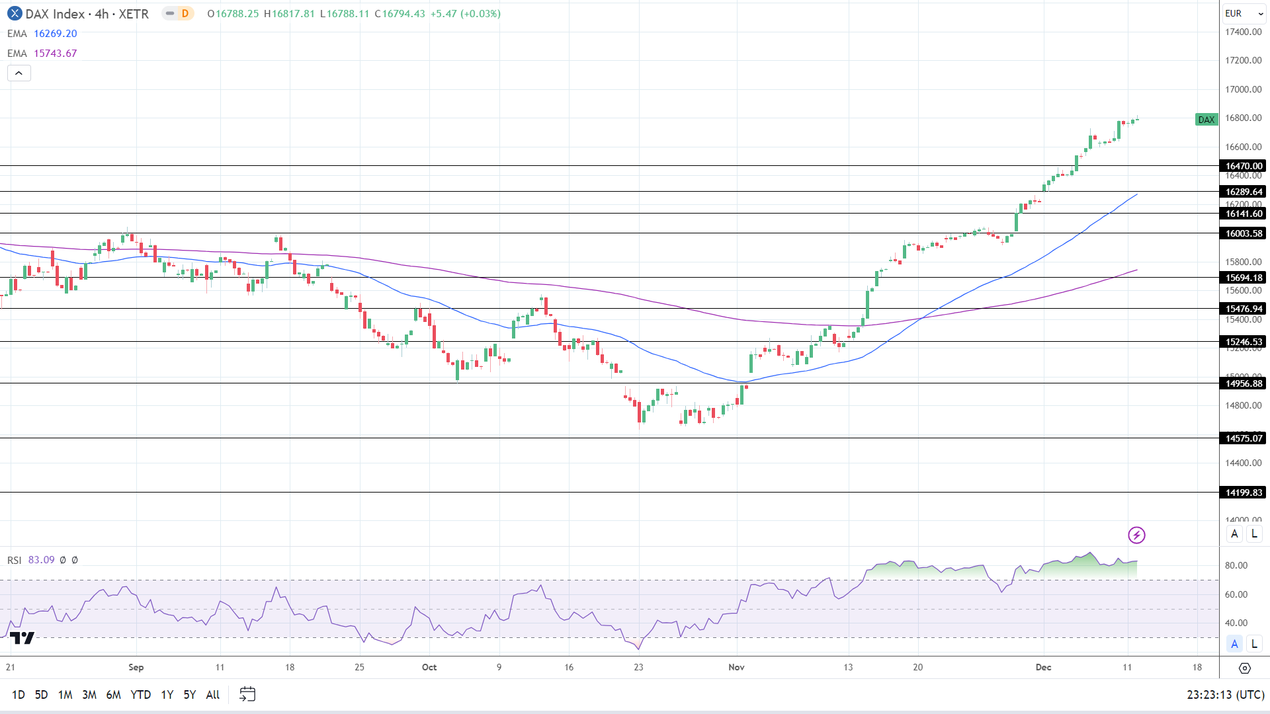Toggle auto scale A on RSI pane
This screenshot has height=714, width=1270.
pyautogui.click(x=1234, y=643)
